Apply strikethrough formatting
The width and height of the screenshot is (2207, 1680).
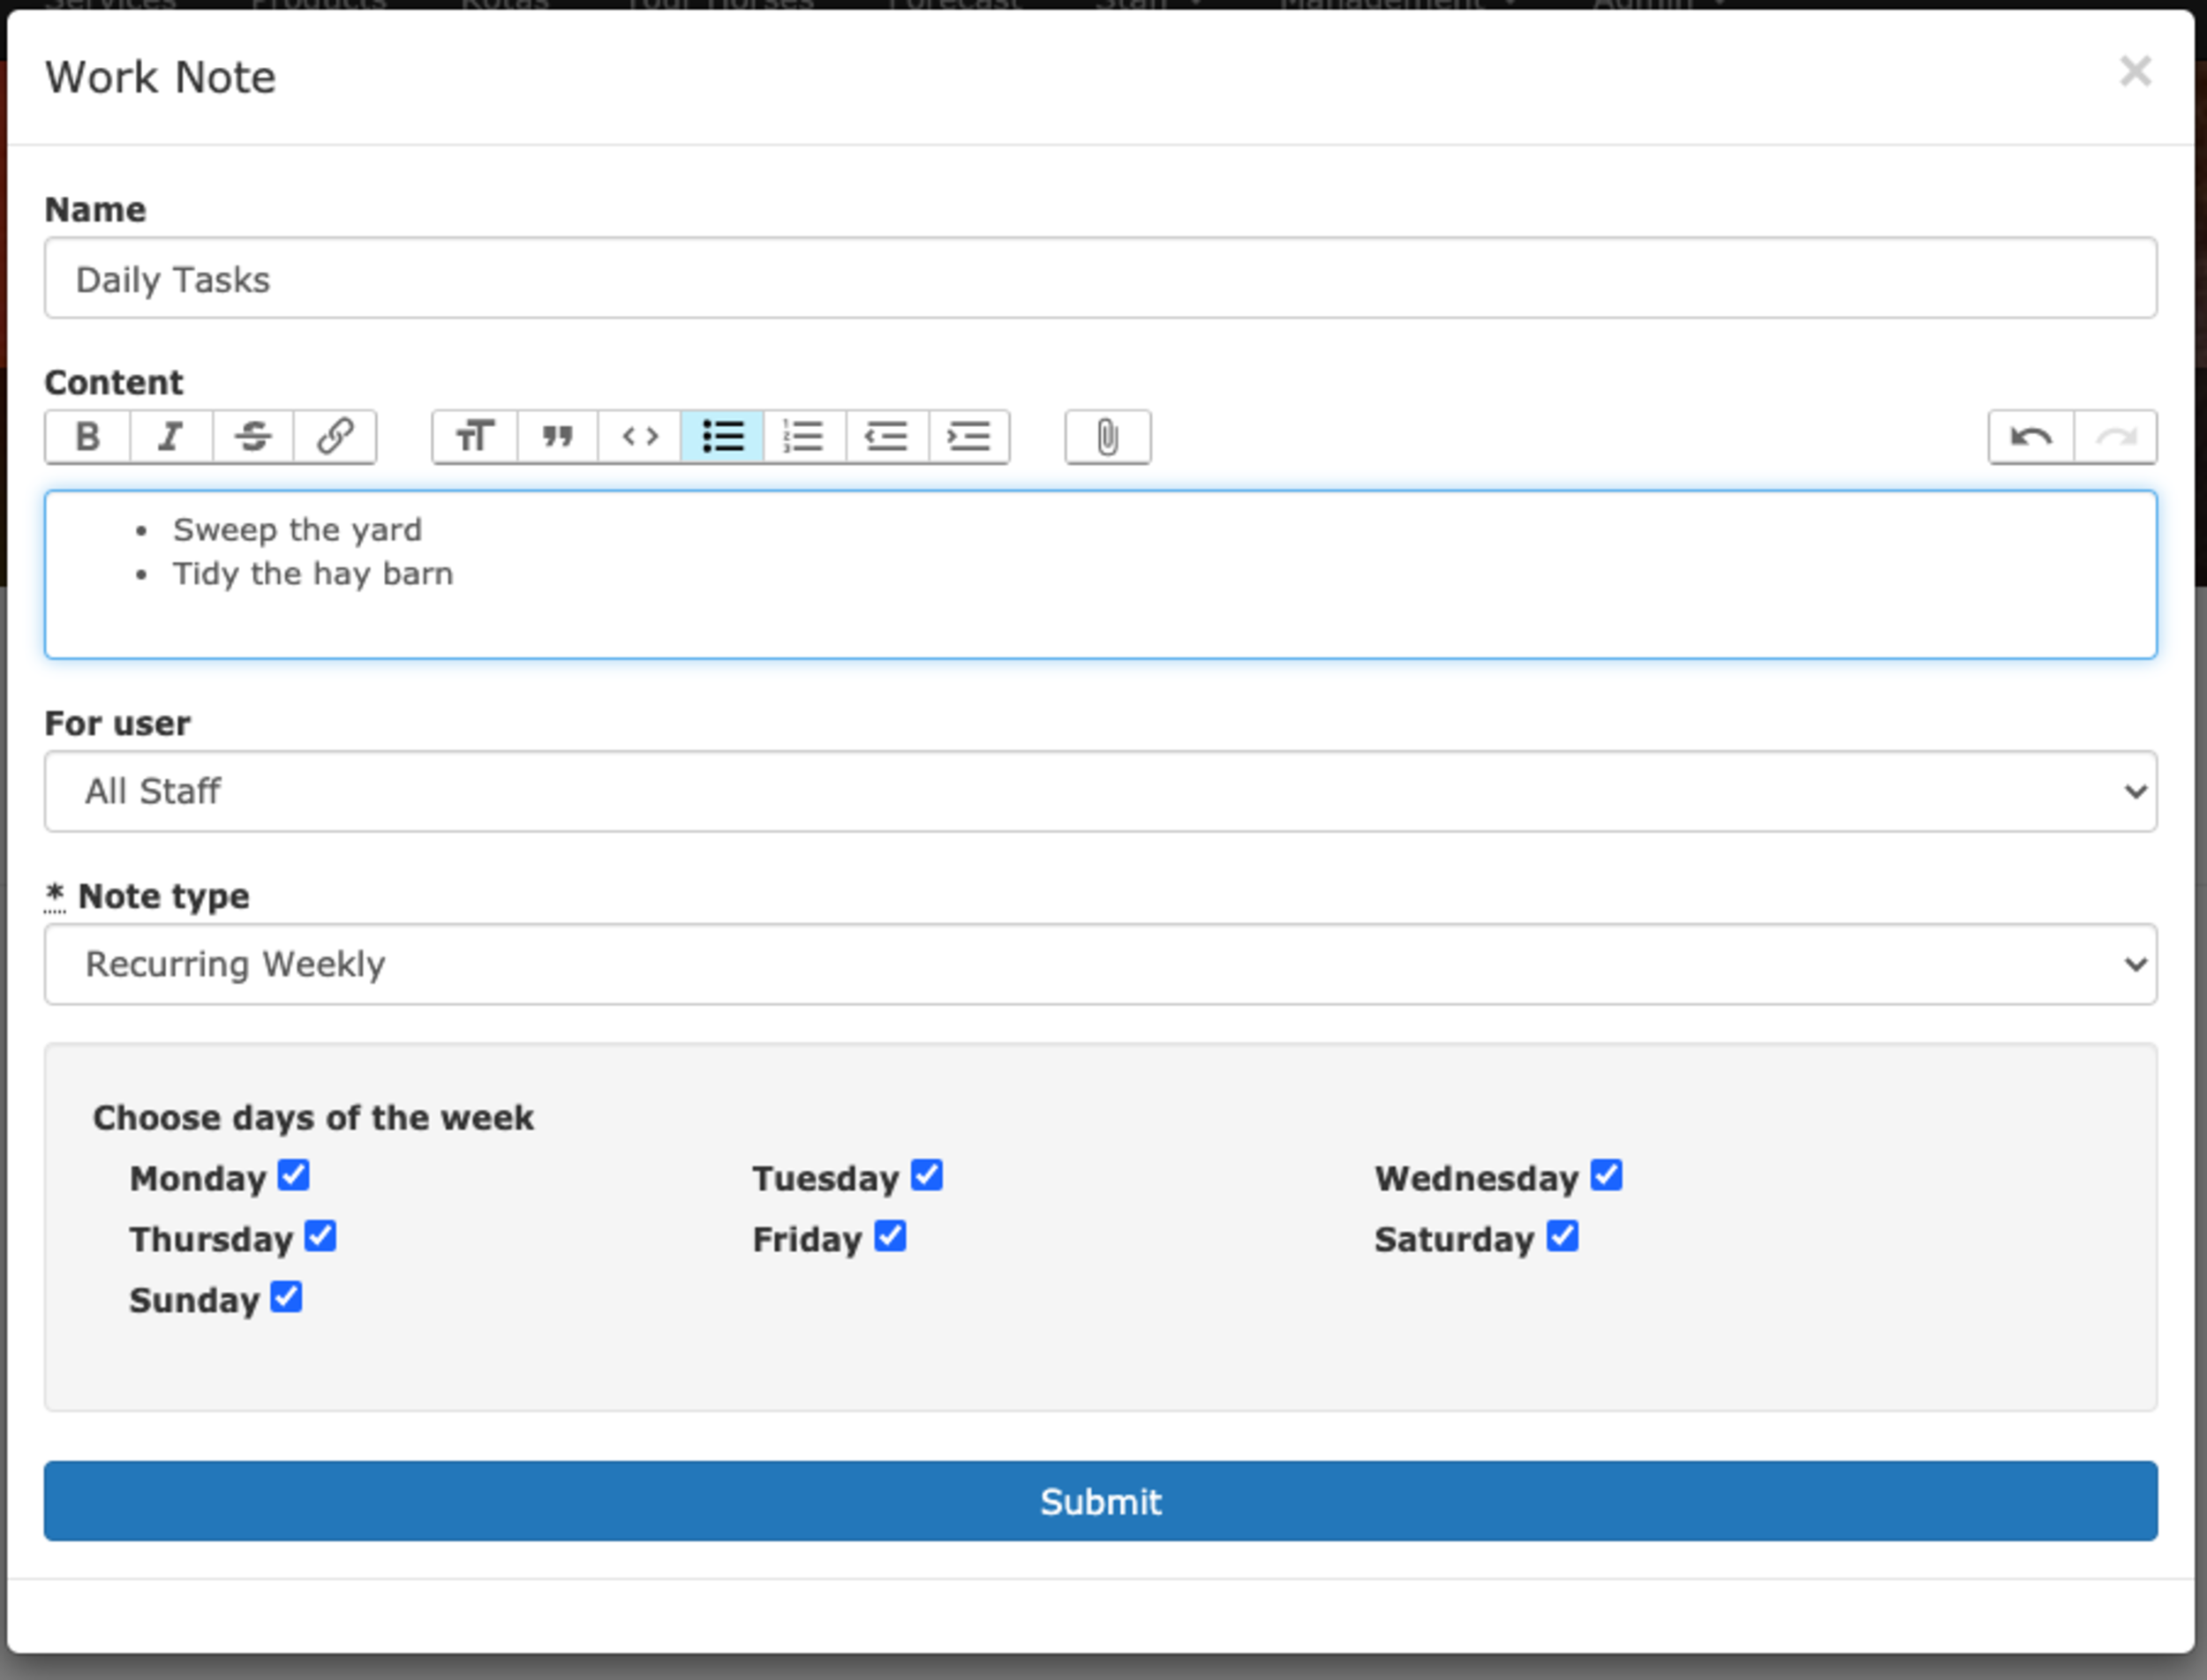[253, 437]
